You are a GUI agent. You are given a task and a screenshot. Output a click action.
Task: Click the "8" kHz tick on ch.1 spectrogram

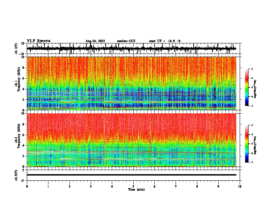(24, 68)
